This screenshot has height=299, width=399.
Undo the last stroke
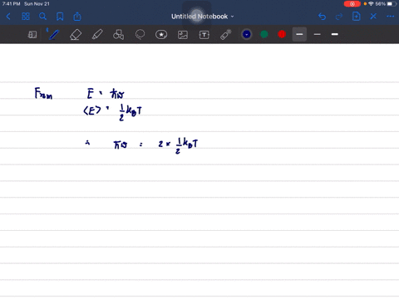click(322, 17)
